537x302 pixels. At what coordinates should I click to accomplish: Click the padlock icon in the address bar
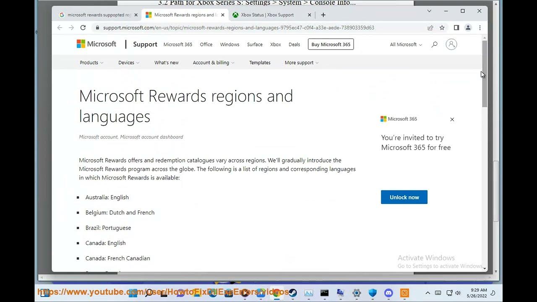[97, 28]
